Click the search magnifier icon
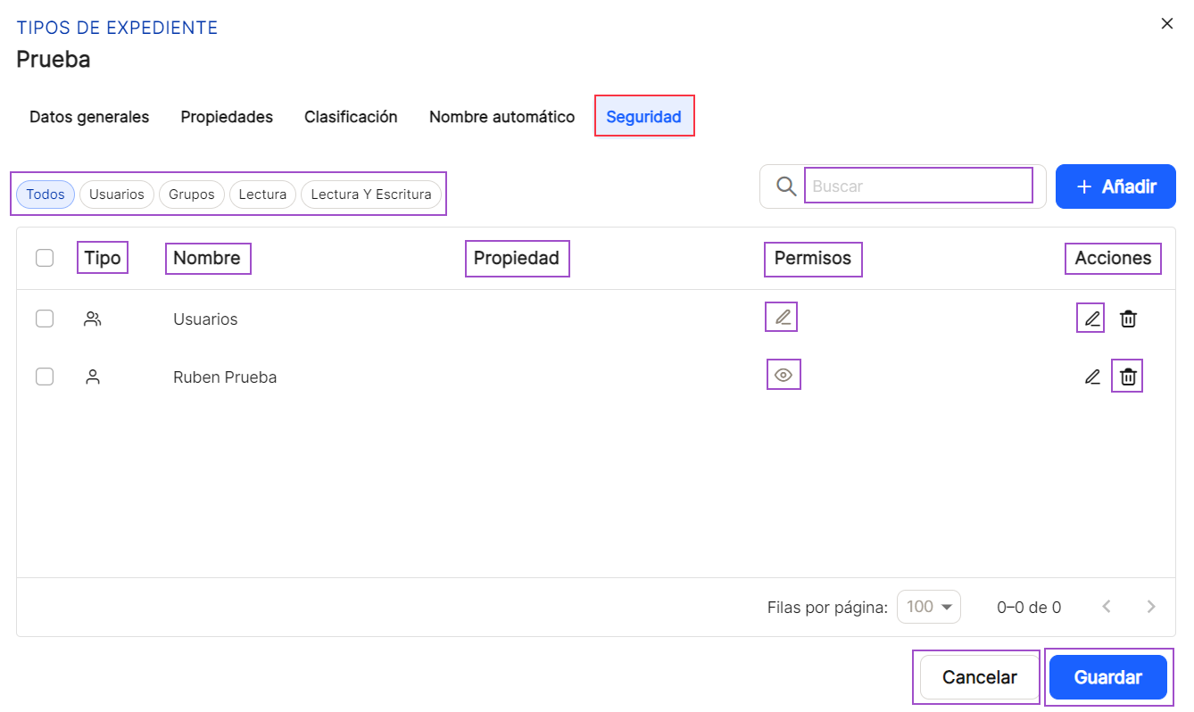The image size is (1194, 712). pyautogui.click(x=785, y=186)
